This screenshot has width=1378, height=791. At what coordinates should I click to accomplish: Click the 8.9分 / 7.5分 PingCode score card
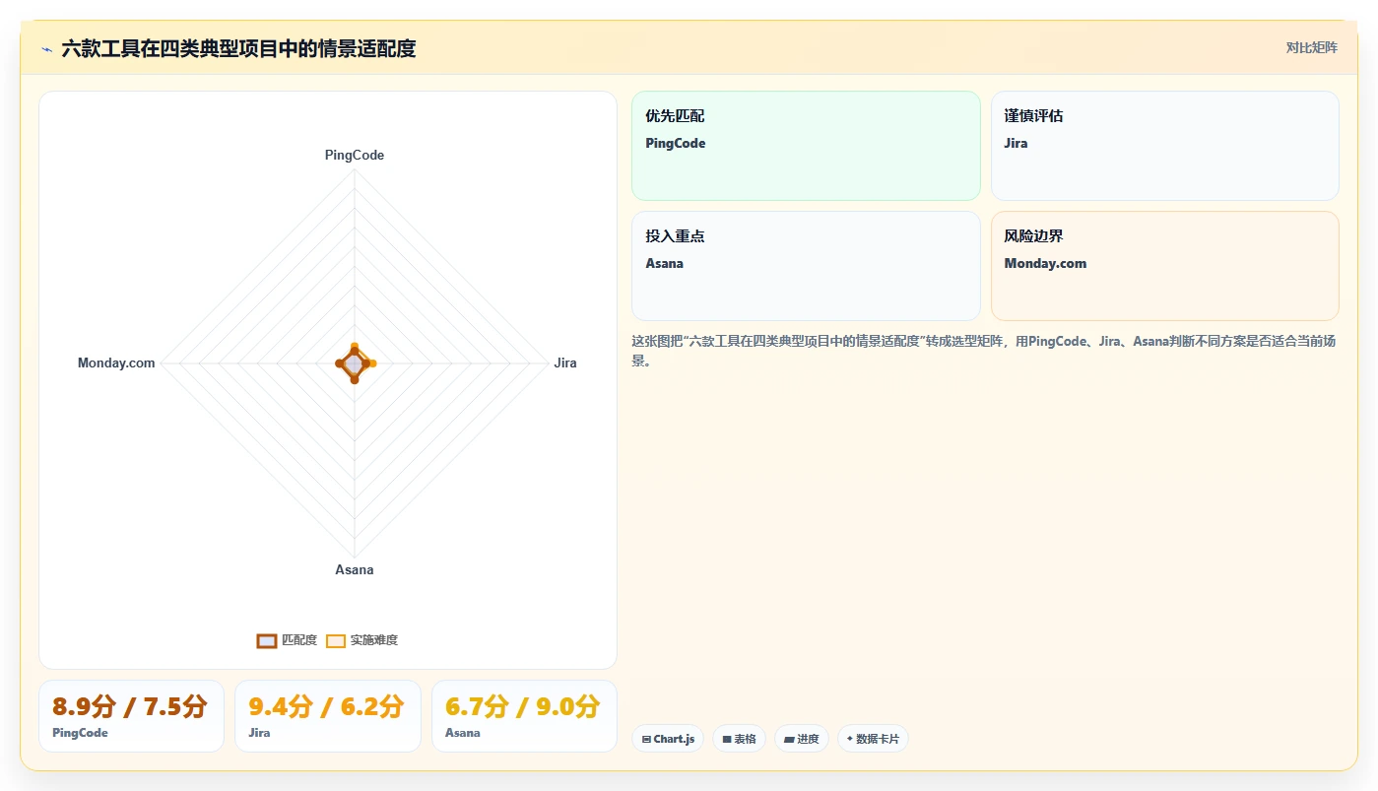click(x=131, y=716)
